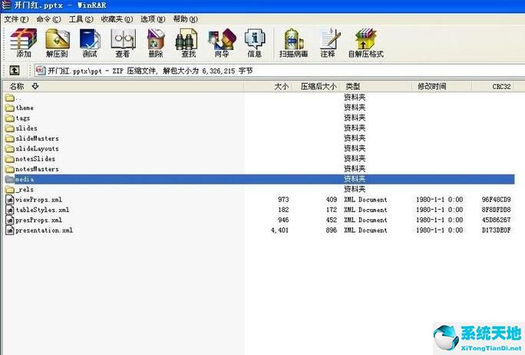This screenshot has height=355, width=525.
Task: Sort by Modified (修改时间) column header
Action: [x=441, y=87]
